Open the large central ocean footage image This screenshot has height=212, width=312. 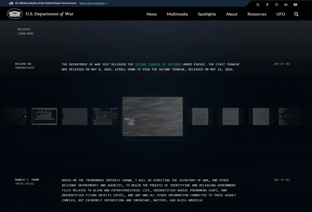point(153,117)
